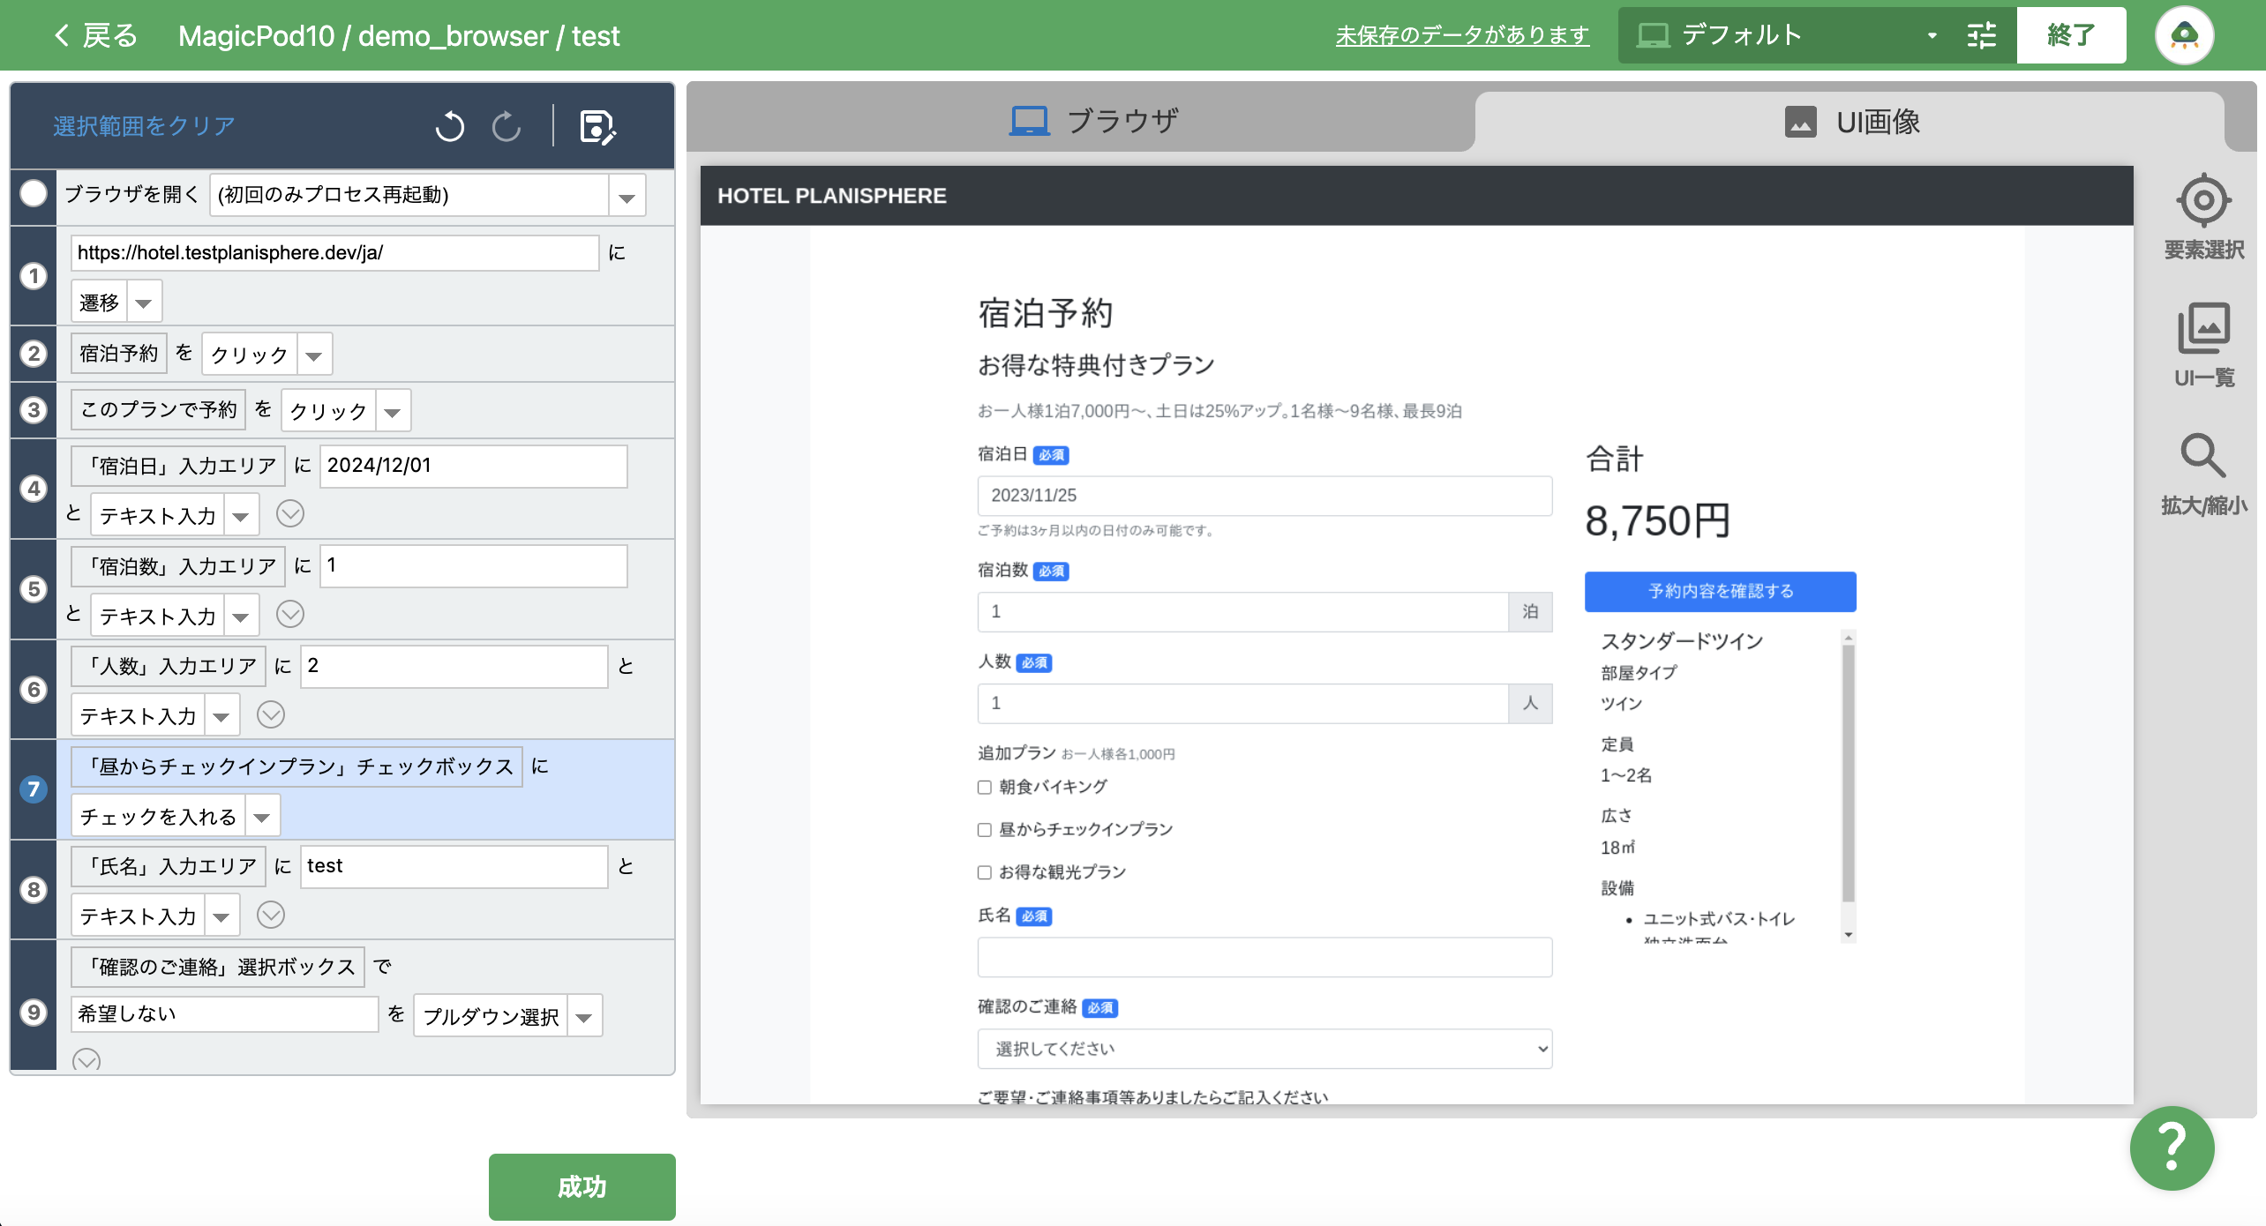This screenshot has height=1226, width=2266.
Task: Expand options circle in step 8
Action: (x=271, y=916)
